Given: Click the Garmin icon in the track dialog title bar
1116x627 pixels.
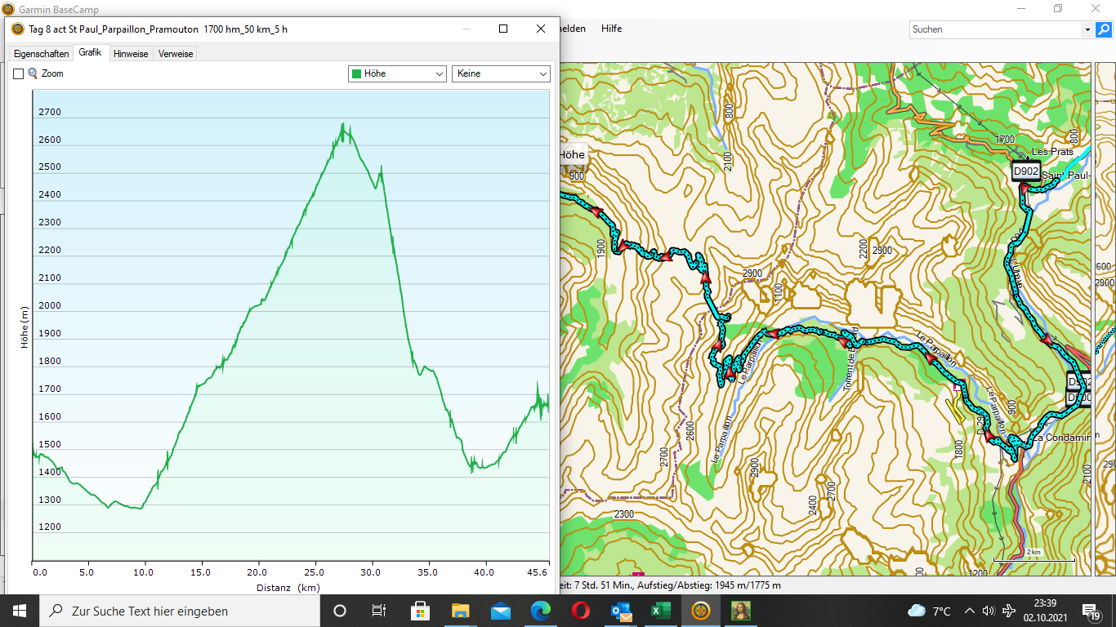Looking at the screenshot, I should 17,29.
